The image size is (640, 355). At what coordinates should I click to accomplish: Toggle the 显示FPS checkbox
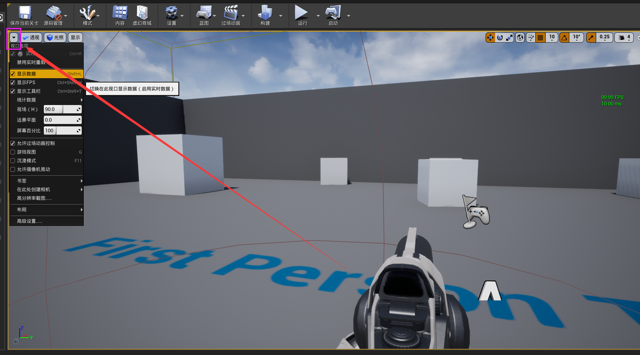click(x=13, y=83)
